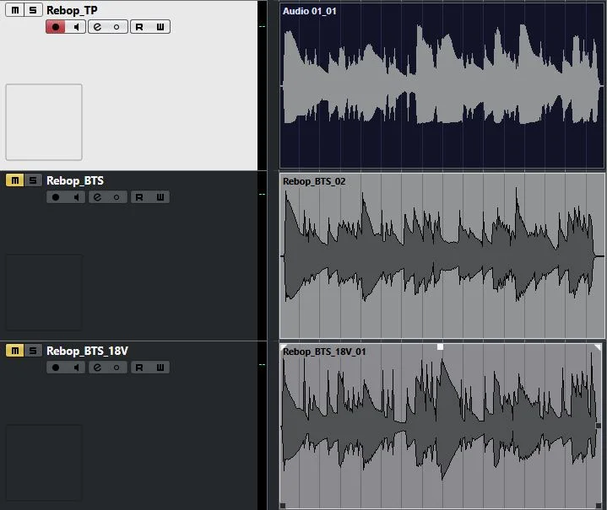The width and height of the screenshot is (607, 510).
Task: Select the Audio 01_01 audio event
Action: coord(442,84)
